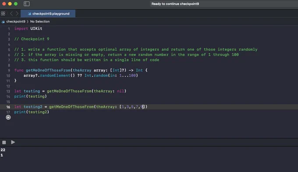The image size is (298, 172).
Task: Open the related items grid icon
Action: pos(3,14)
